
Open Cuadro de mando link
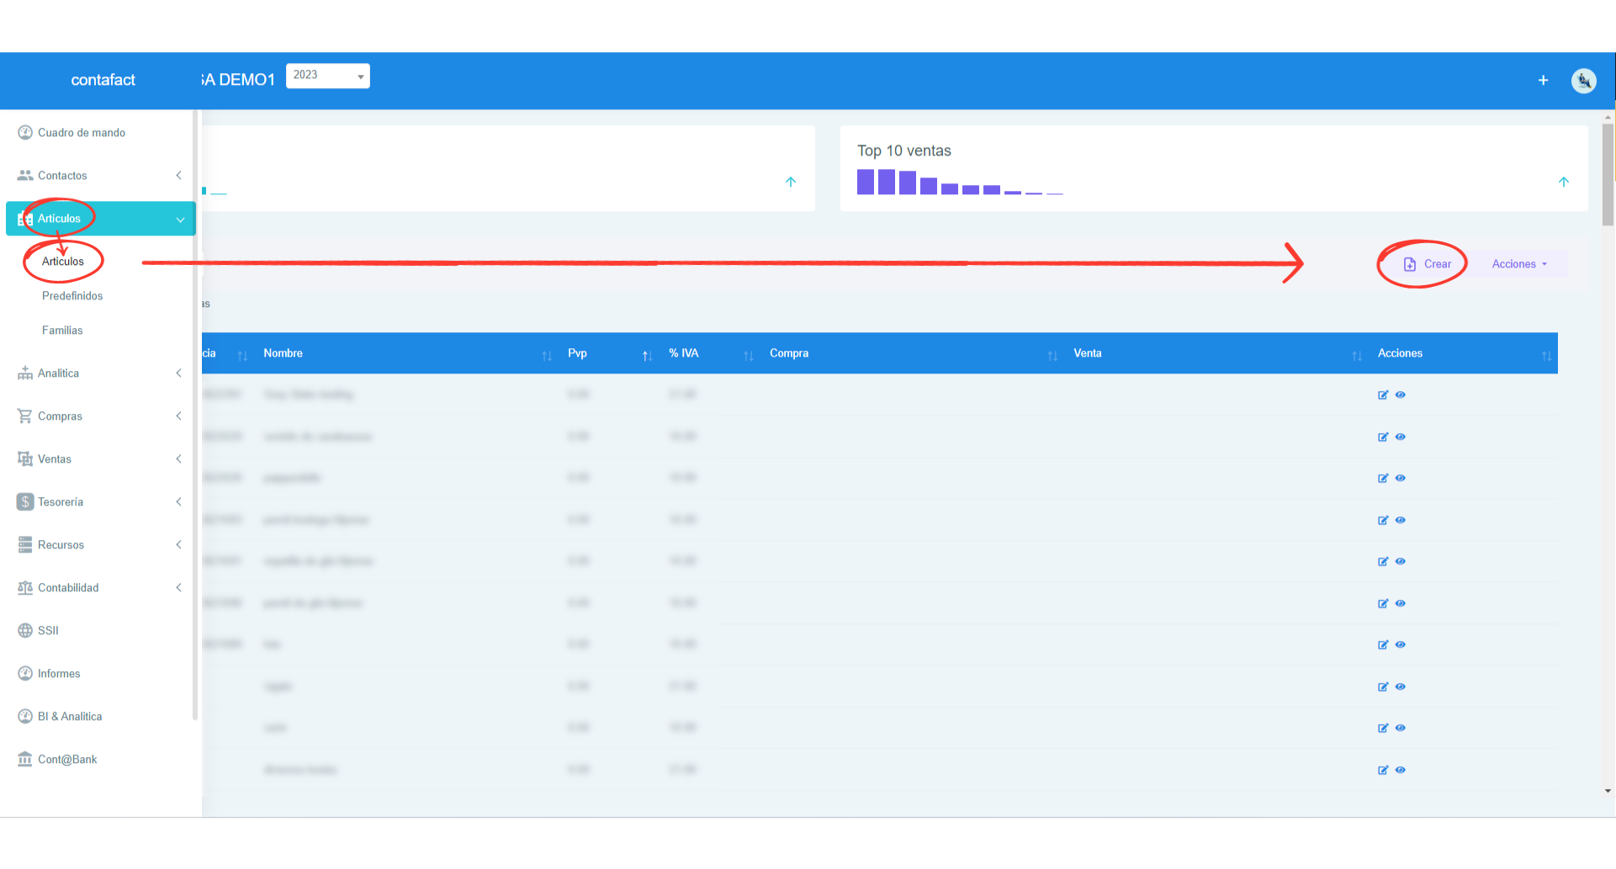click(81, 133)
